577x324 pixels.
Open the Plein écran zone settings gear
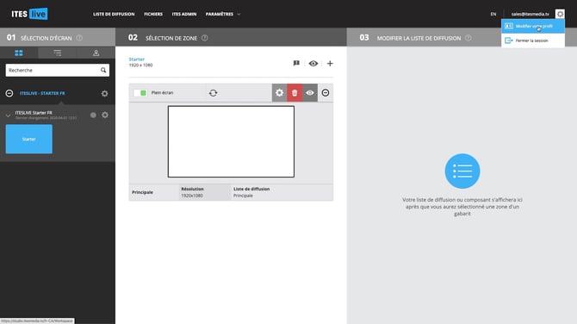coord(280,93)
